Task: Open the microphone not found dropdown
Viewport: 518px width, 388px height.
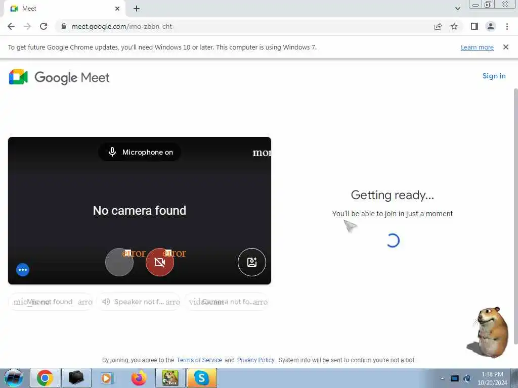Action: click(x=51, y=302)
